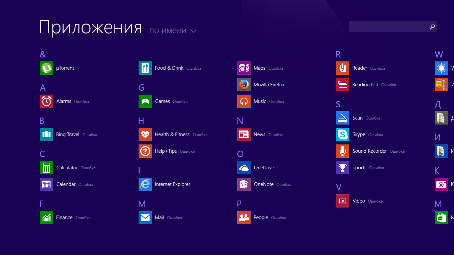Open the News app icon

click(244, 134)
